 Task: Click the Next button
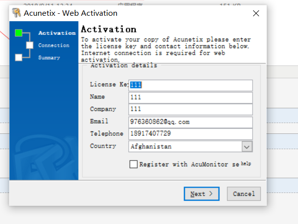point(201,193)
